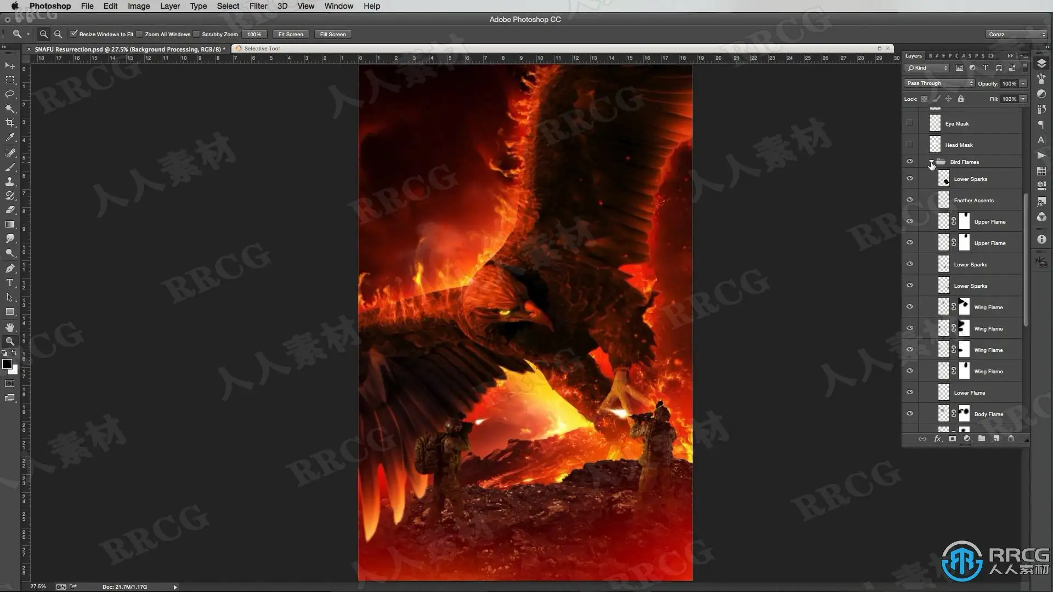The image size is (1053, 592).
Task: Select the Horizontal Type tool
Action: tap(10, 283)
